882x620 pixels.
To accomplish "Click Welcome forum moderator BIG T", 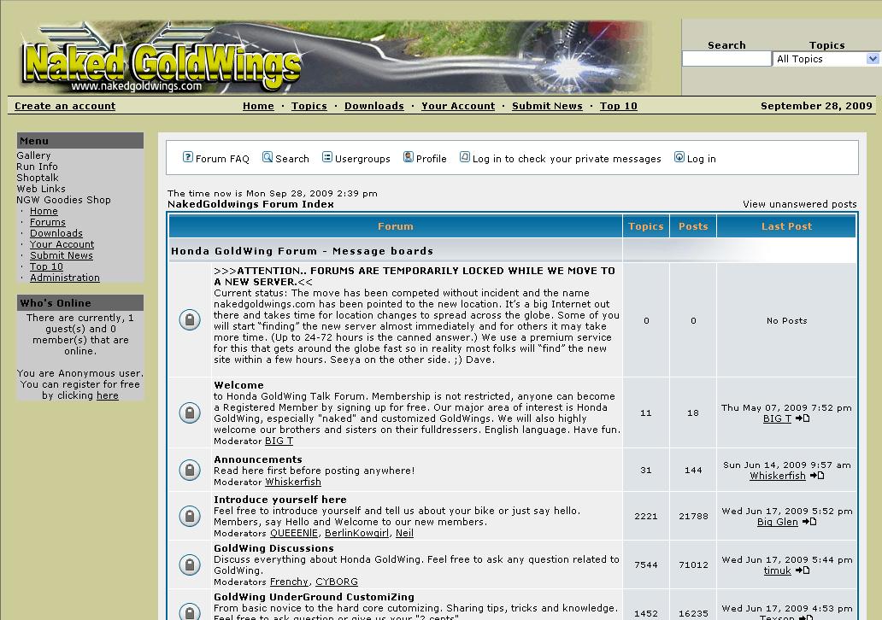I will pyautogui.click(x=279, y=442).
